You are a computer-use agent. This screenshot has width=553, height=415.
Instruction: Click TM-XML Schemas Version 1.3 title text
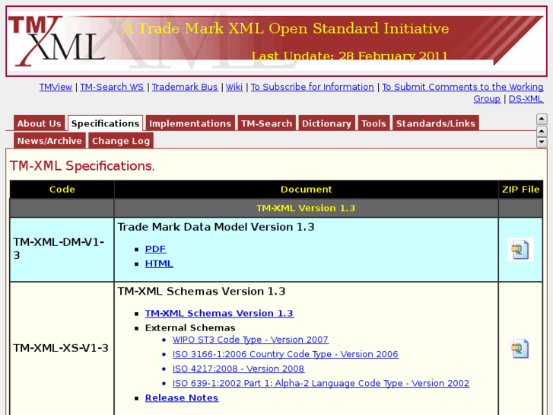tap(202, 292)
